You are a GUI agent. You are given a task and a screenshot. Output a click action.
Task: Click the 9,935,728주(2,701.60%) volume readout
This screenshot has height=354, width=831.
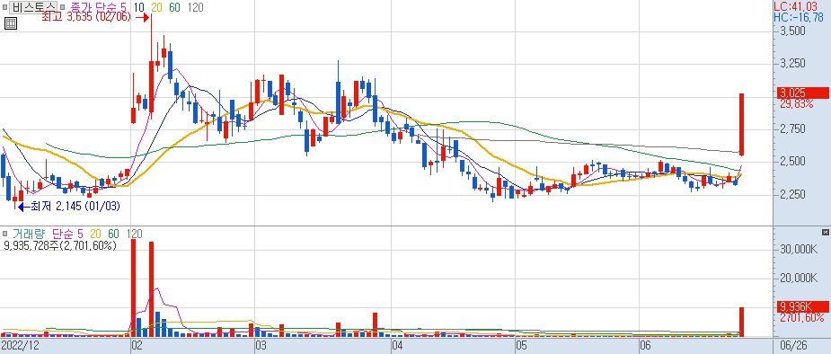coord(60,245)
